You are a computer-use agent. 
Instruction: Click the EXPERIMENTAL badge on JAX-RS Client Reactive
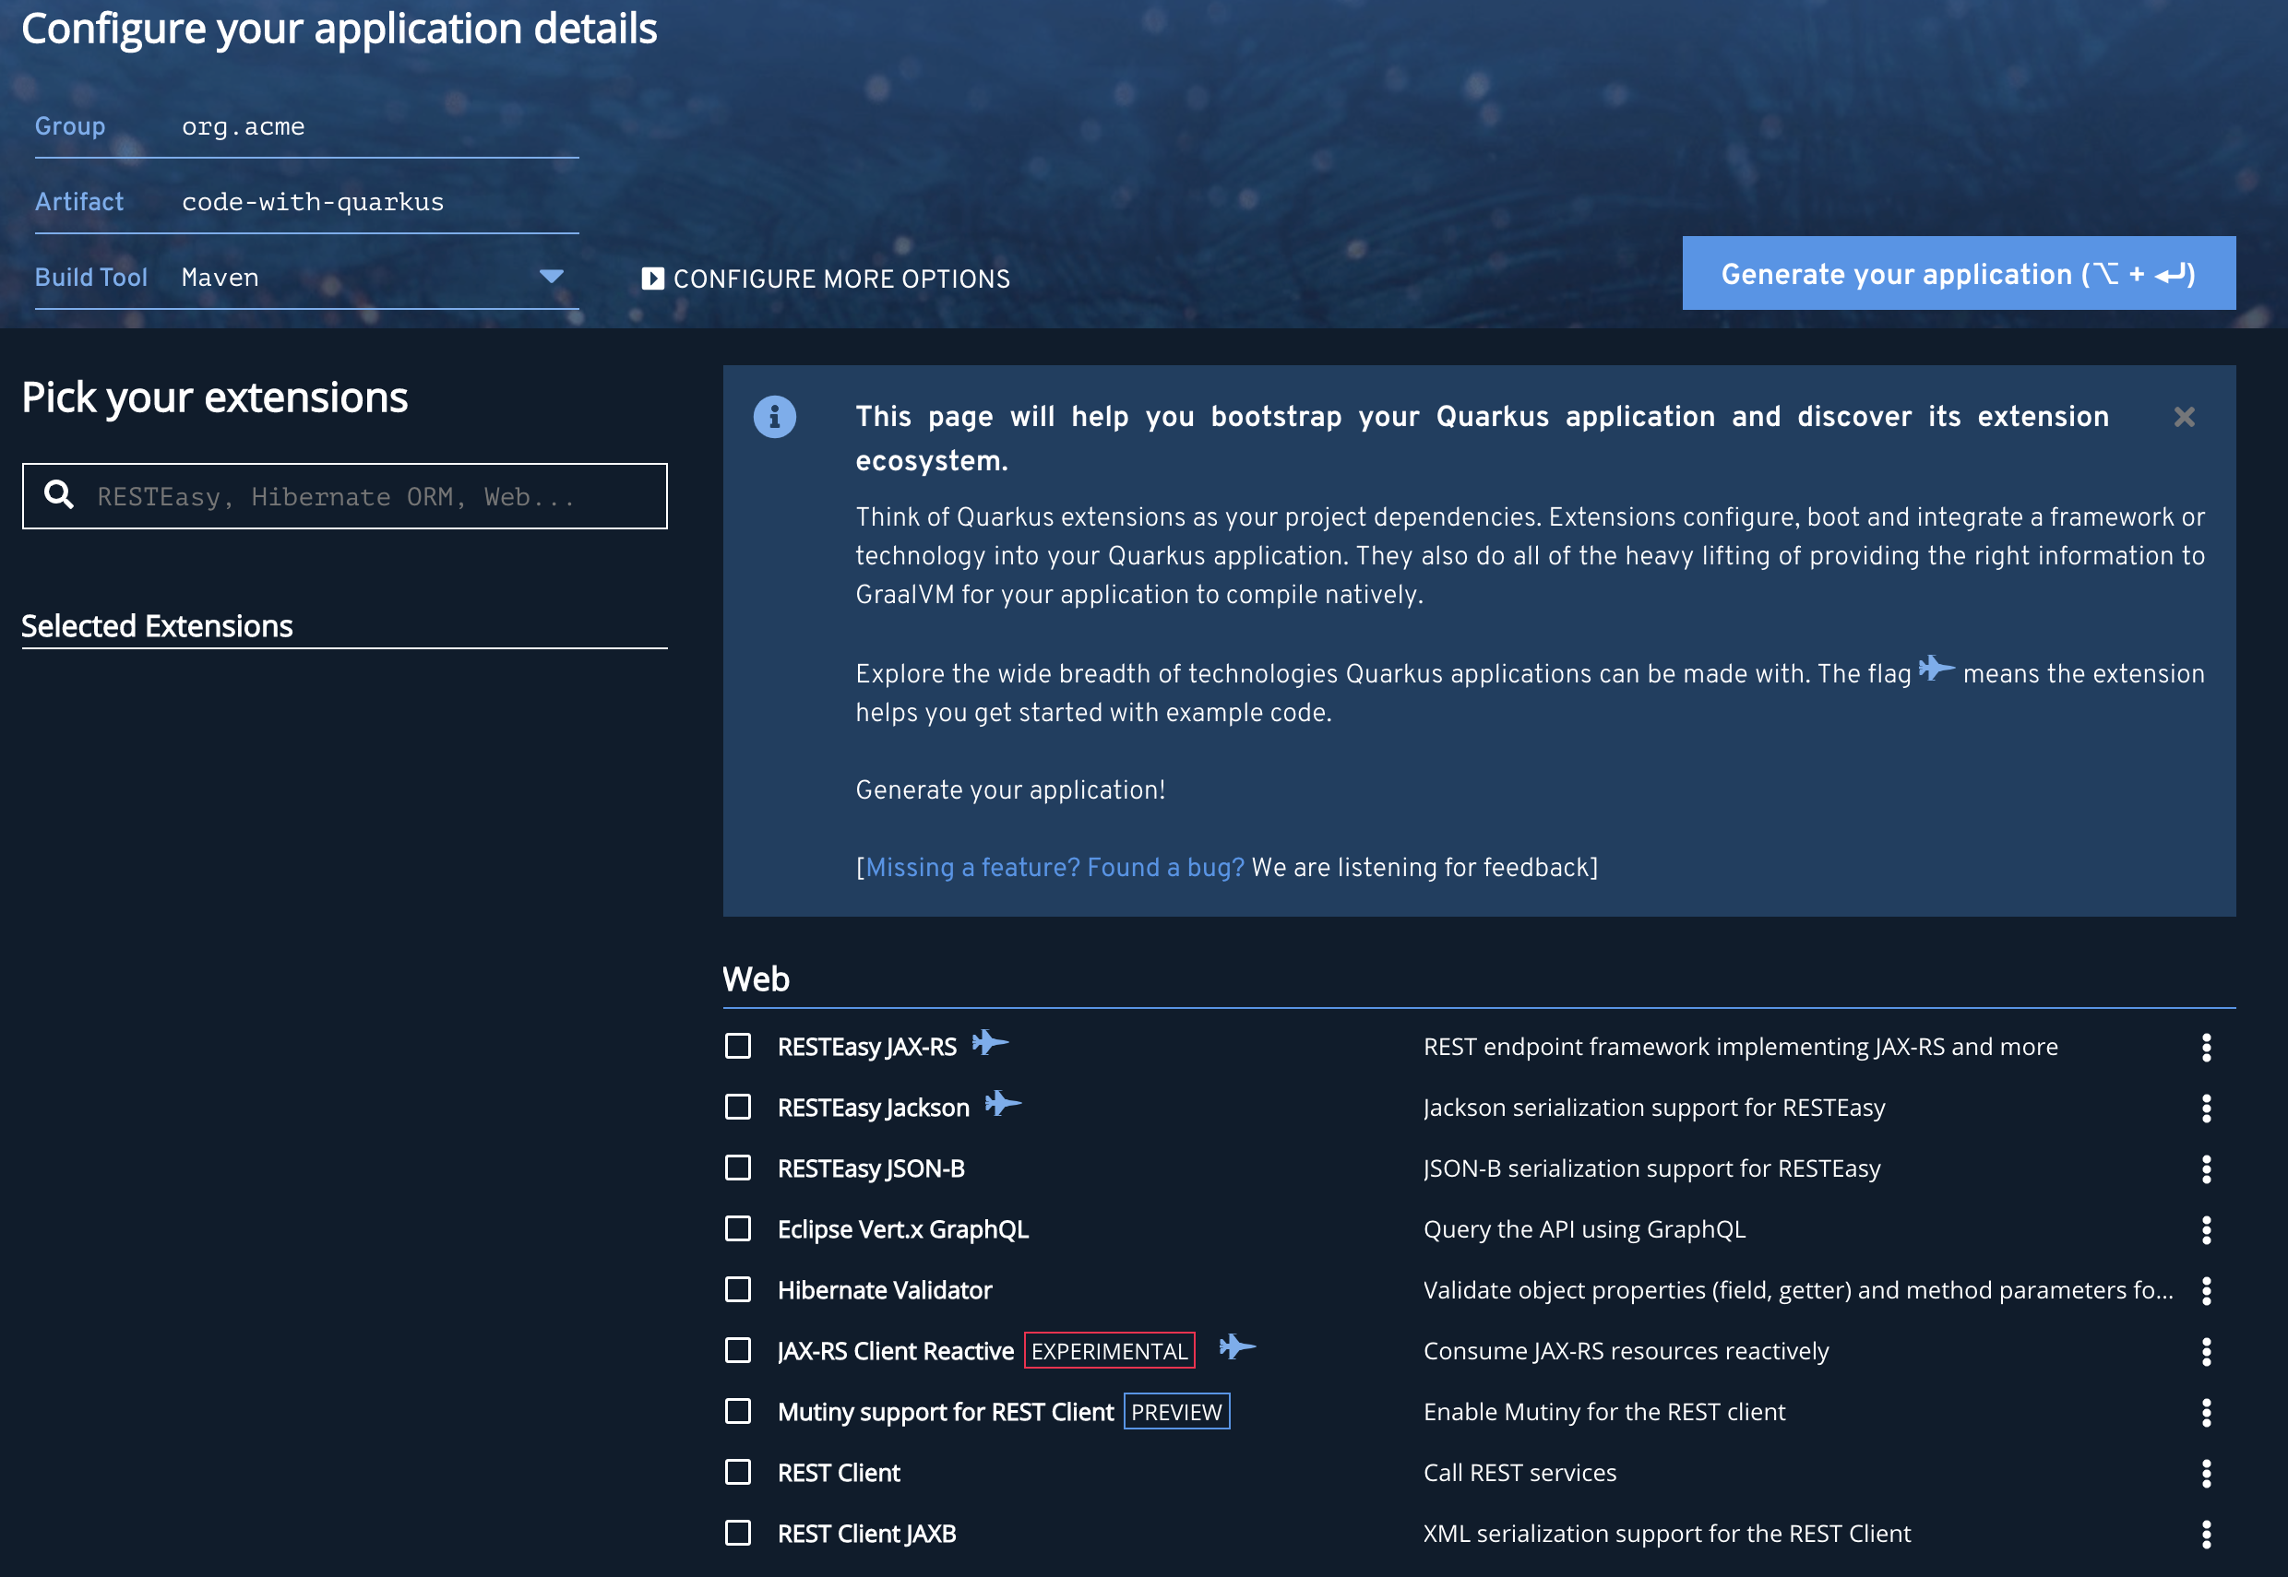(1108, 1350)
